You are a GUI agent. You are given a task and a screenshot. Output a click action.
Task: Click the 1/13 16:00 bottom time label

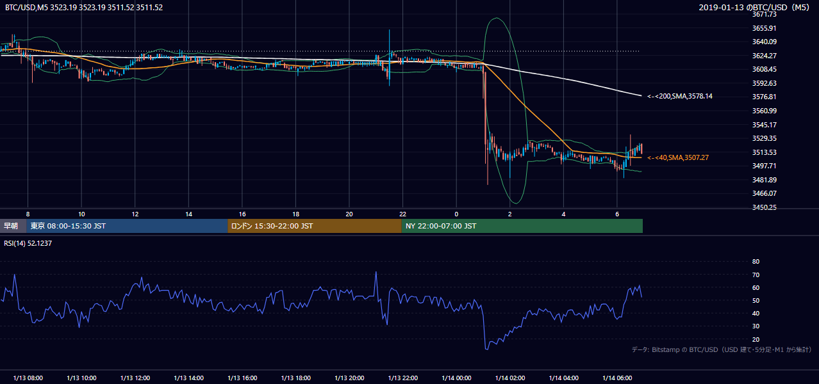pyautogui.click(x=242, y=378)
